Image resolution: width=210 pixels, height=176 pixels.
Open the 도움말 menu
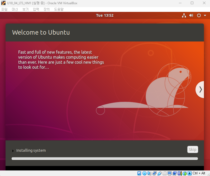click(x=59, y=10)
